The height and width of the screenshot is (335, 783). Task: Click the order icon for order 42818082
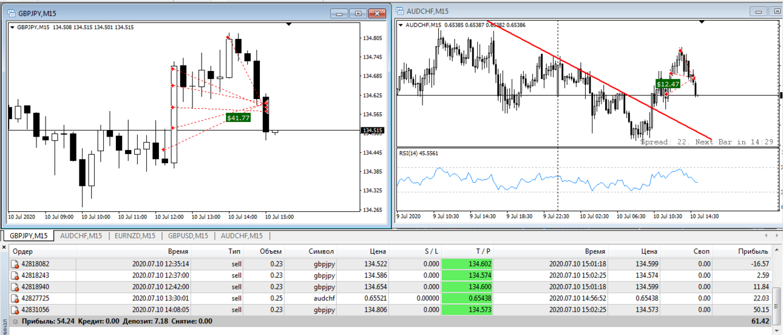15,263
